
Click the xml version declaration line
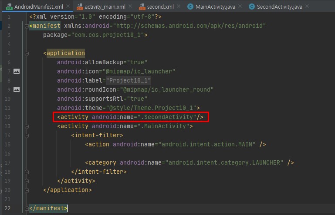pyautogui.click(x=95, y=17)
